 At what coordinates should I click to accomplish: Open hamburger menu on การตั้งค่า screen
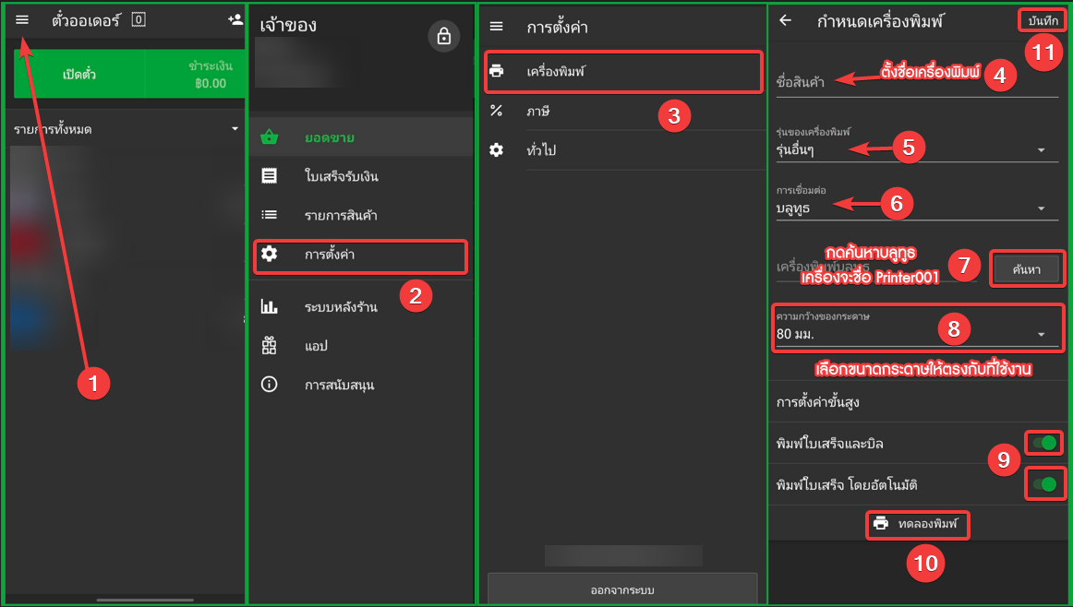click(x=497, y=26)
